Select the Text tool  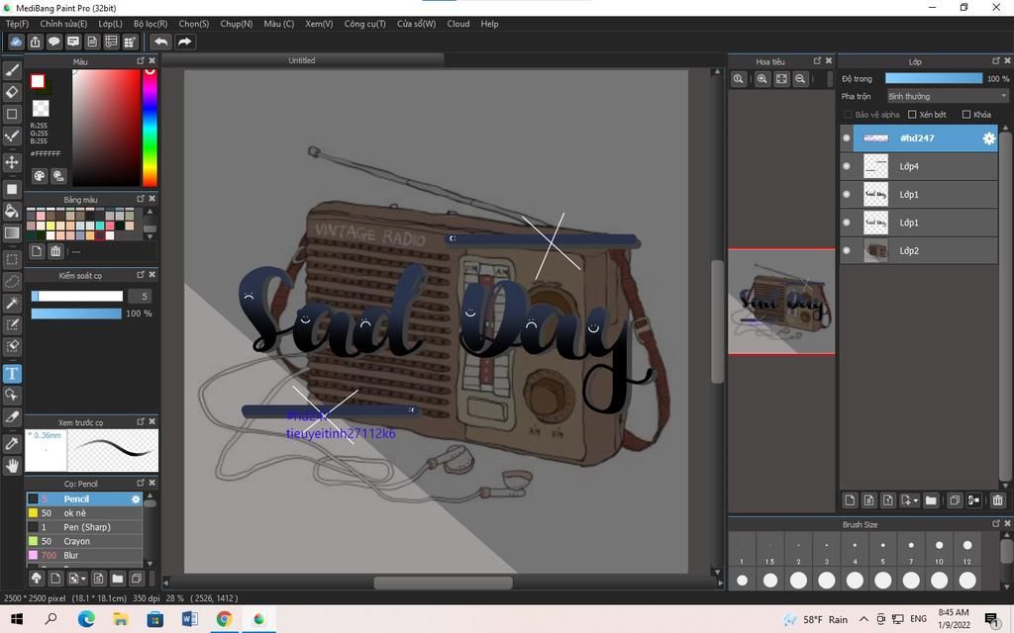pyautogui.click(x=12, y=373)
